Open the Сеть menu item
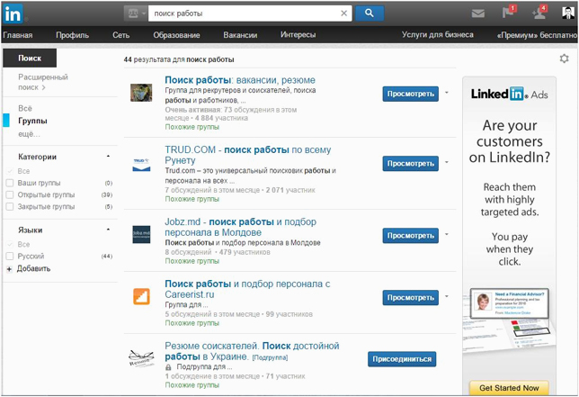Viewport: 579px width, 397px height. [120, 35]
